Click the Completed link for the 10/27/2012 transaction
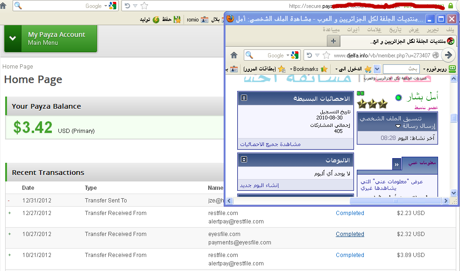Image resolution: width=460 pixels, height=271 pixels. (350, 234)
